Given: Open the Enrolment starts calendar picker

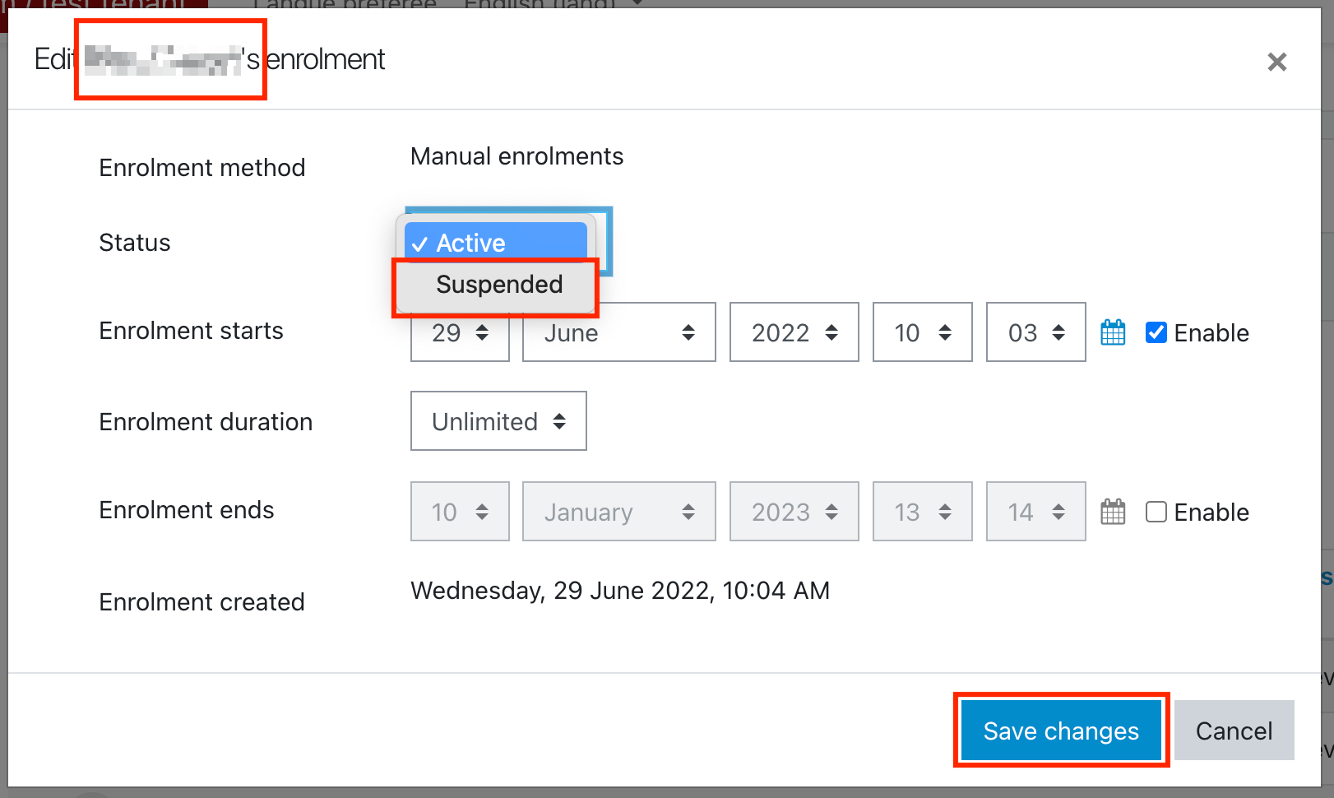Looking at the screenshot, I should click(x=1113, y=332).
